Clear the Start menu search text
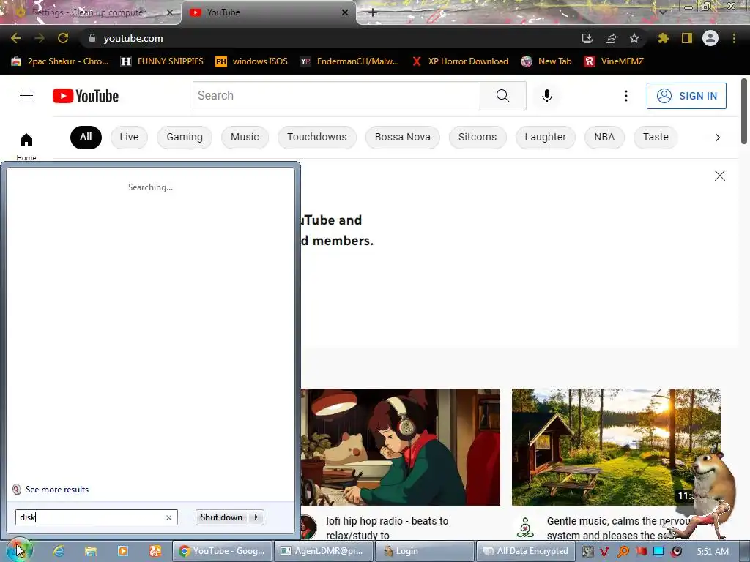This screenshot has height=562, width=750. click(168, 517)
